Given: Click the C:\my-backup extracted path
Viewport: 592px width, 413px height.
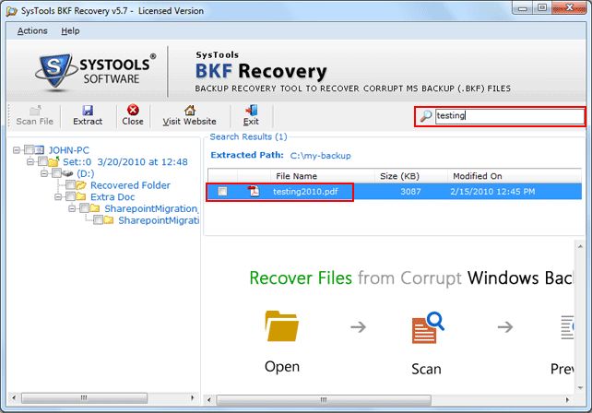Looking at the screenshot, I should point(320,156).
